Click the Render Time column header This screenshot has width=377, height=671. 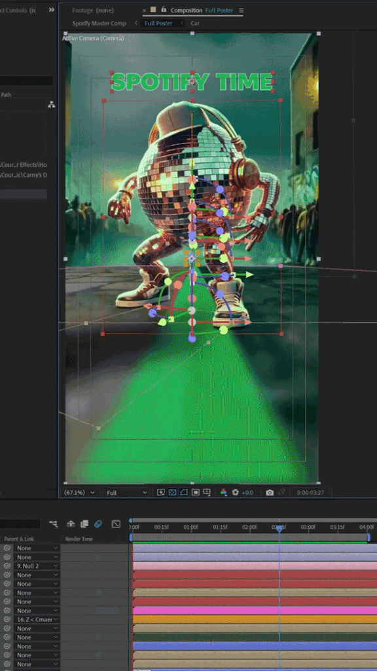tap(79, 539)
